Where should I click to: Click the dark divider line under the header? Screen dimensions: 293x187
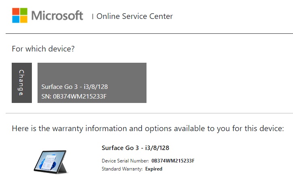click(149, 33)
